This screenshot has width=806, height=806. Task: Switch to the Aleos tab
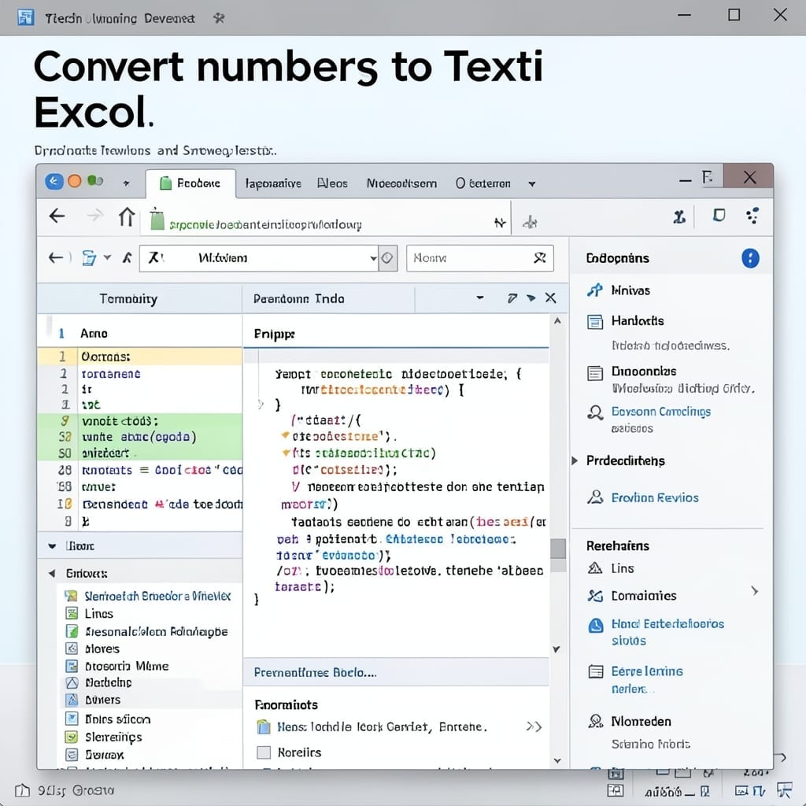pos(333,183)
